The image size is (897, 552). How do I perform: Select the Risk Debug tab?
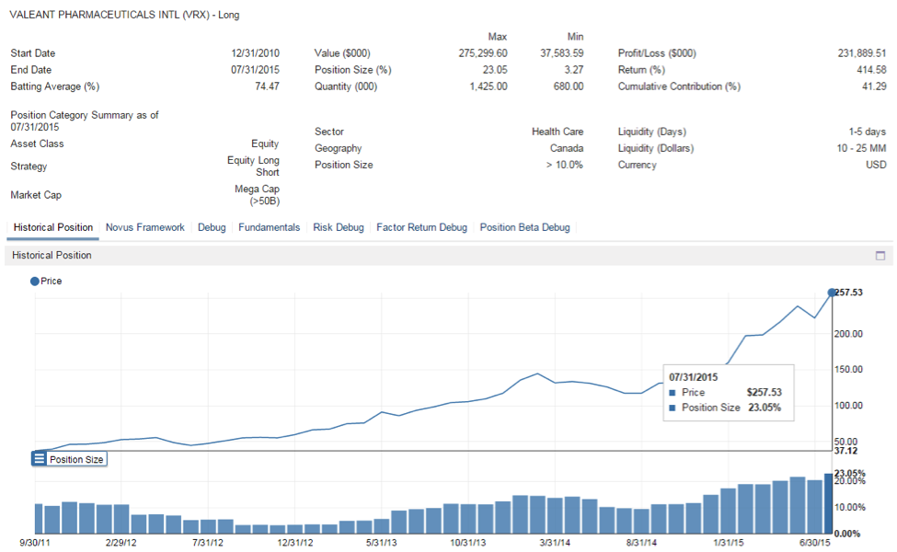click(338, 227)
